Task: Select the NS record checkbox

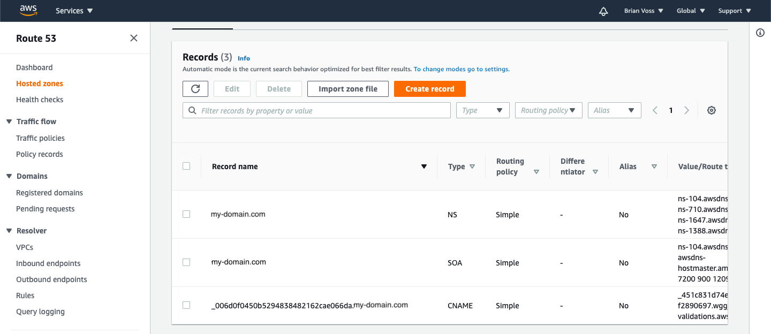Action: coord(186,214)
